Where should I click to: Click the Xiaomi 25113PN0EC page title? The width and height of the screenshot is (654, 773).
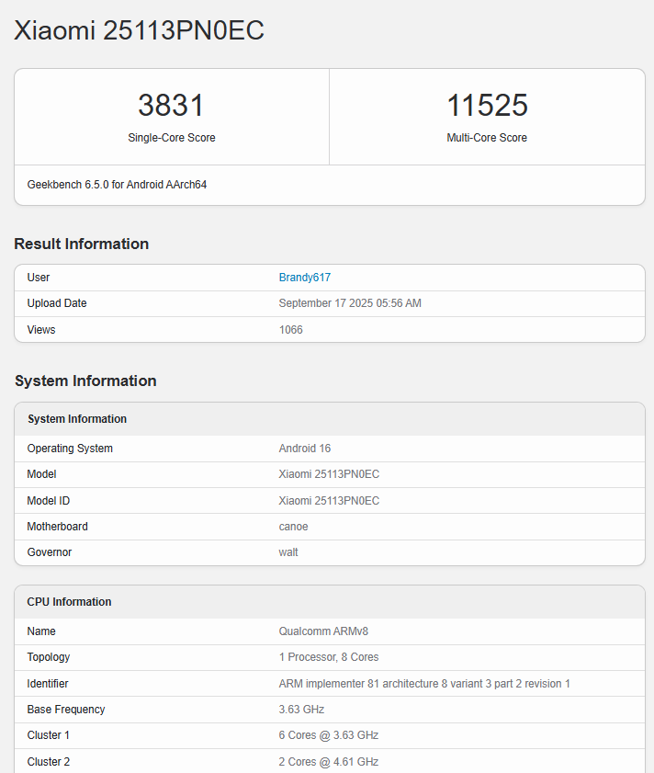(140, 30)
